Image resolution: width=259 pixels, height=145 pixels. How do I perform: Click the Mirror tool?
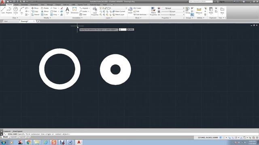pyautogui.click(x=45, y=11)
